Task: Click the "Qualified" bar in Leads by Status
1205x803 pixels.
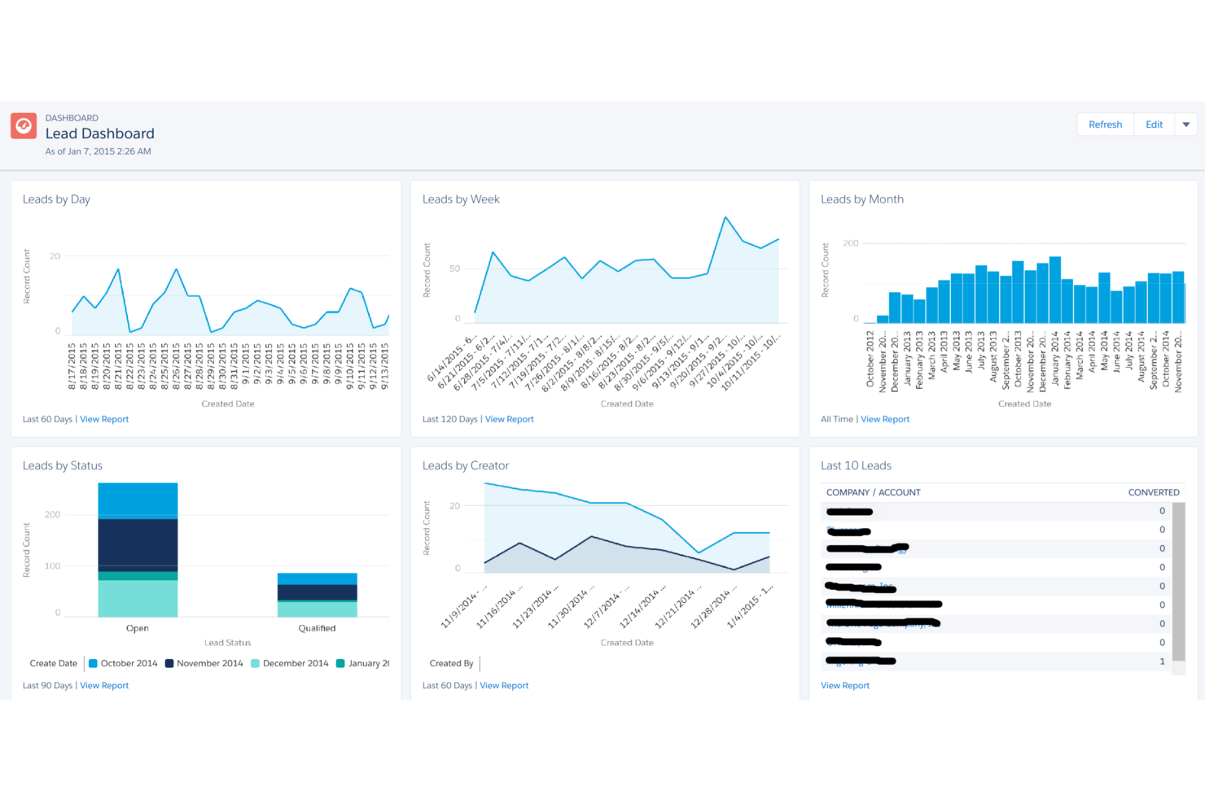Action: tap(317, 595)
